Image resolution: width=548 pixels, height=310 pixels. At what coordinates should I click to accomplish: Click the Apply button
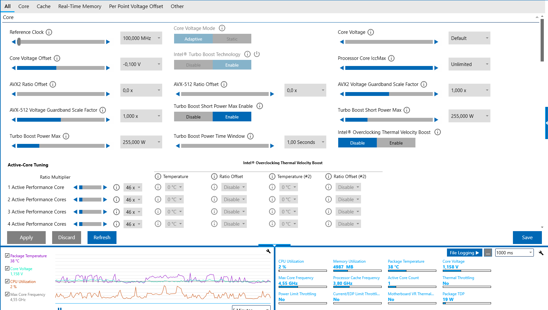click(26, 238)
